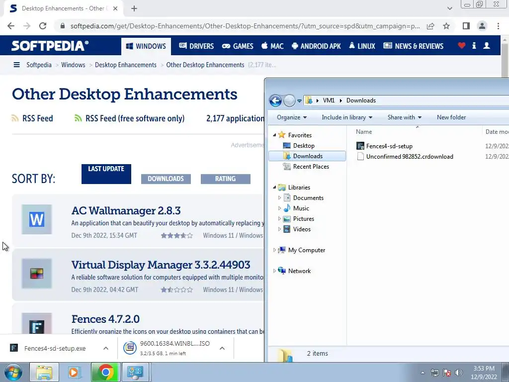This screenshot has width=509, height=382.
Task: Expand the Music library
Action: (x=279, y=208)
